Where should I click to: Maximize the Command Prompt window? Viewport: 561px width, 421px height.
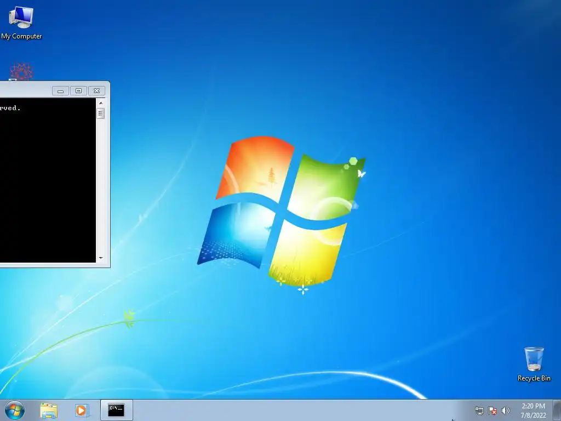coord(79,91)
